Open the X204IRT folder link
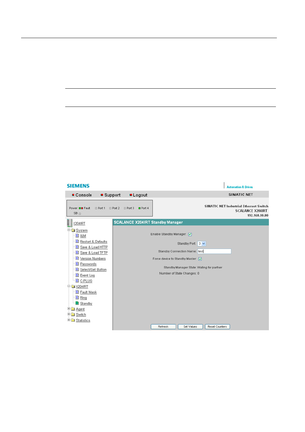Screen dimensions: 305x432 pos(82,287)
